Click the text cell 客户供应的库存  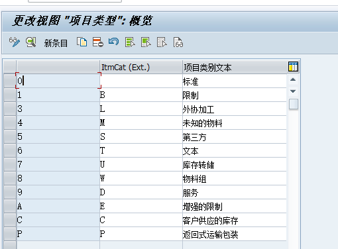(235, 220)
